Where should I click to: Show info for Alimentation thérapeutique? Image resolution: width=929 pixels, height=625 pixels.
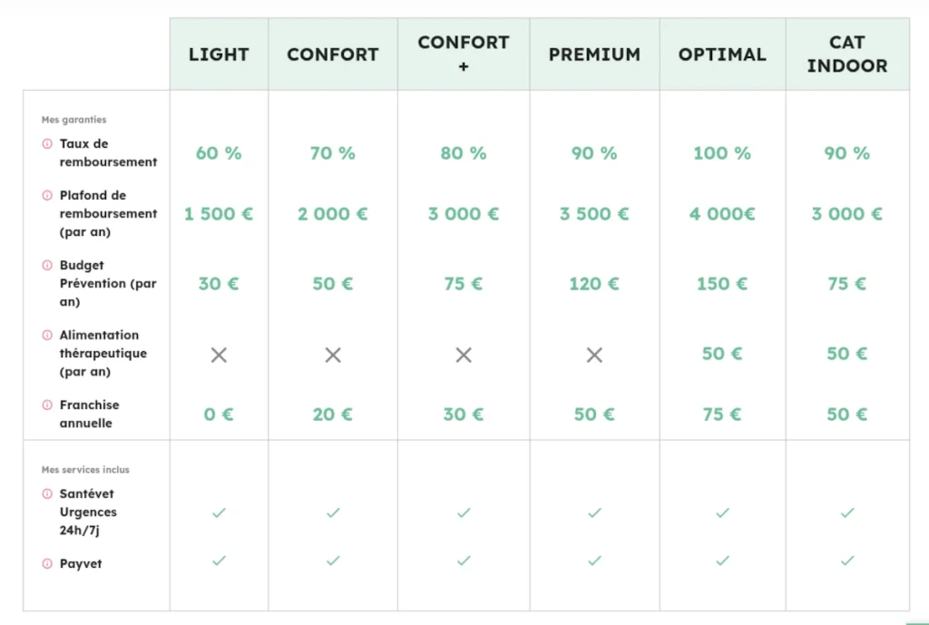point(47,336)
